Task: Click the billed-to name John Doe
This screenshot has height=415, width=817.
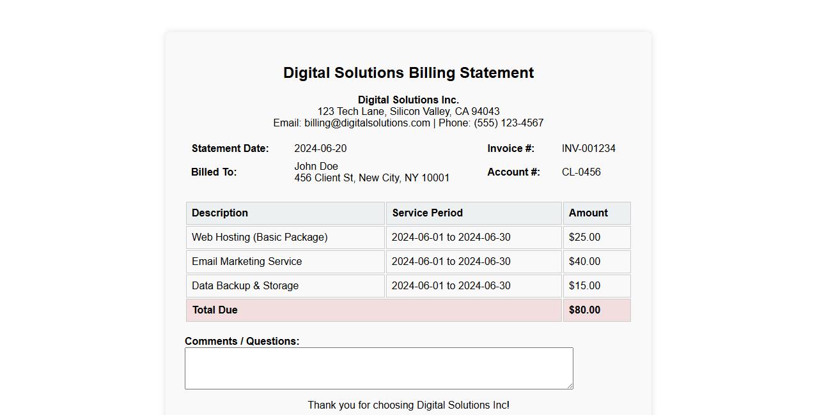Action: pyautogui.click(x=316, y=167)
